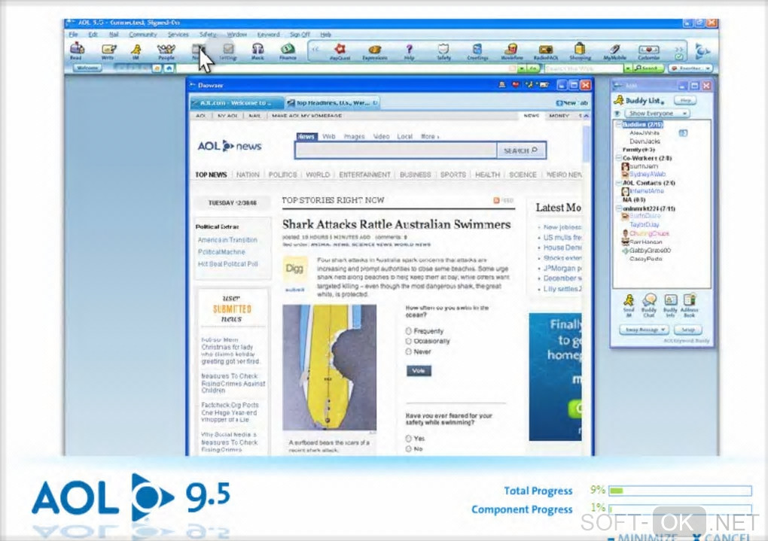Open the surfboard shark bite photo
Viewport: 768px width, 541px height.
(x=329, y=367)
